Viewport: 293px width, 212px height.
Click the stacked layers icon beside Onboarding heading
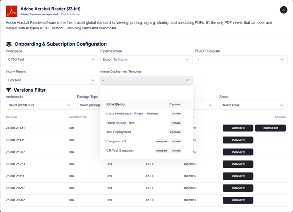(9, 44)
